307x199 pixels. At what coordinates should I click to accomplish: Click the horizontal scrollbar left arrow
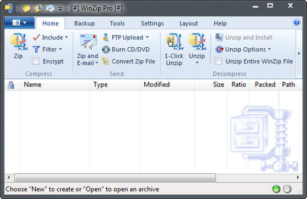click(8, 178)
